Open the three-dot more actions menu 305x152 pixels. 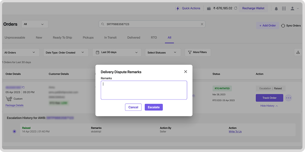pyautogui.click(x=288, y=98)
